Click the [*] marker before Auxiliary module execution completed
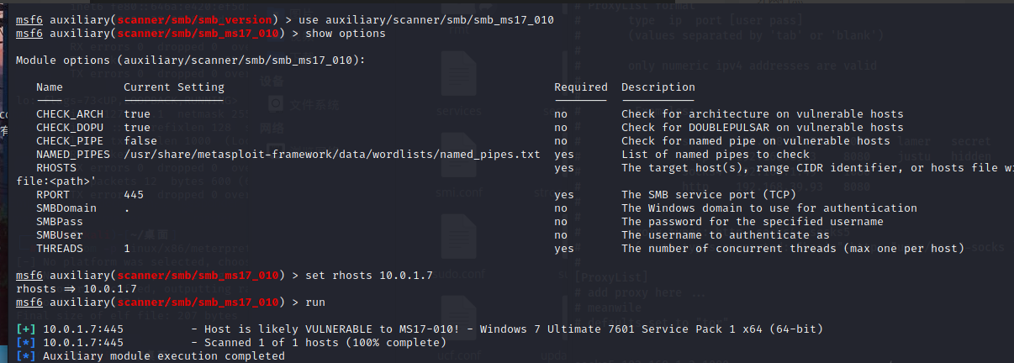The height and width of the screenshot is (363, 1014). point(26,355)
